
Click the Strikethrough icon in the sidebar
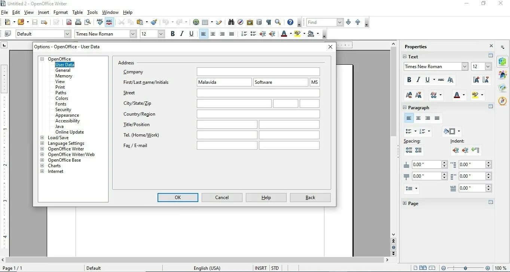[x=441, y=80]
